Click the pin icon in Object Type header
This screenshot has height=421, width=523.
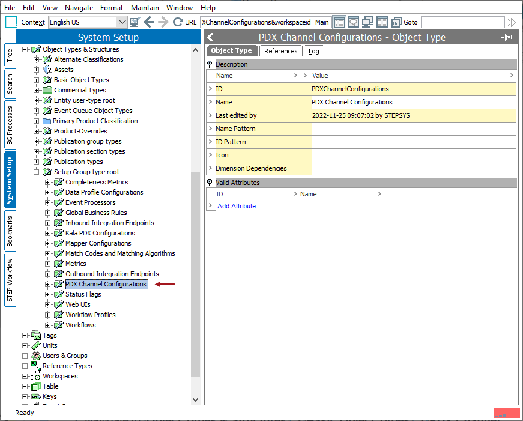(x=507, y=37)
